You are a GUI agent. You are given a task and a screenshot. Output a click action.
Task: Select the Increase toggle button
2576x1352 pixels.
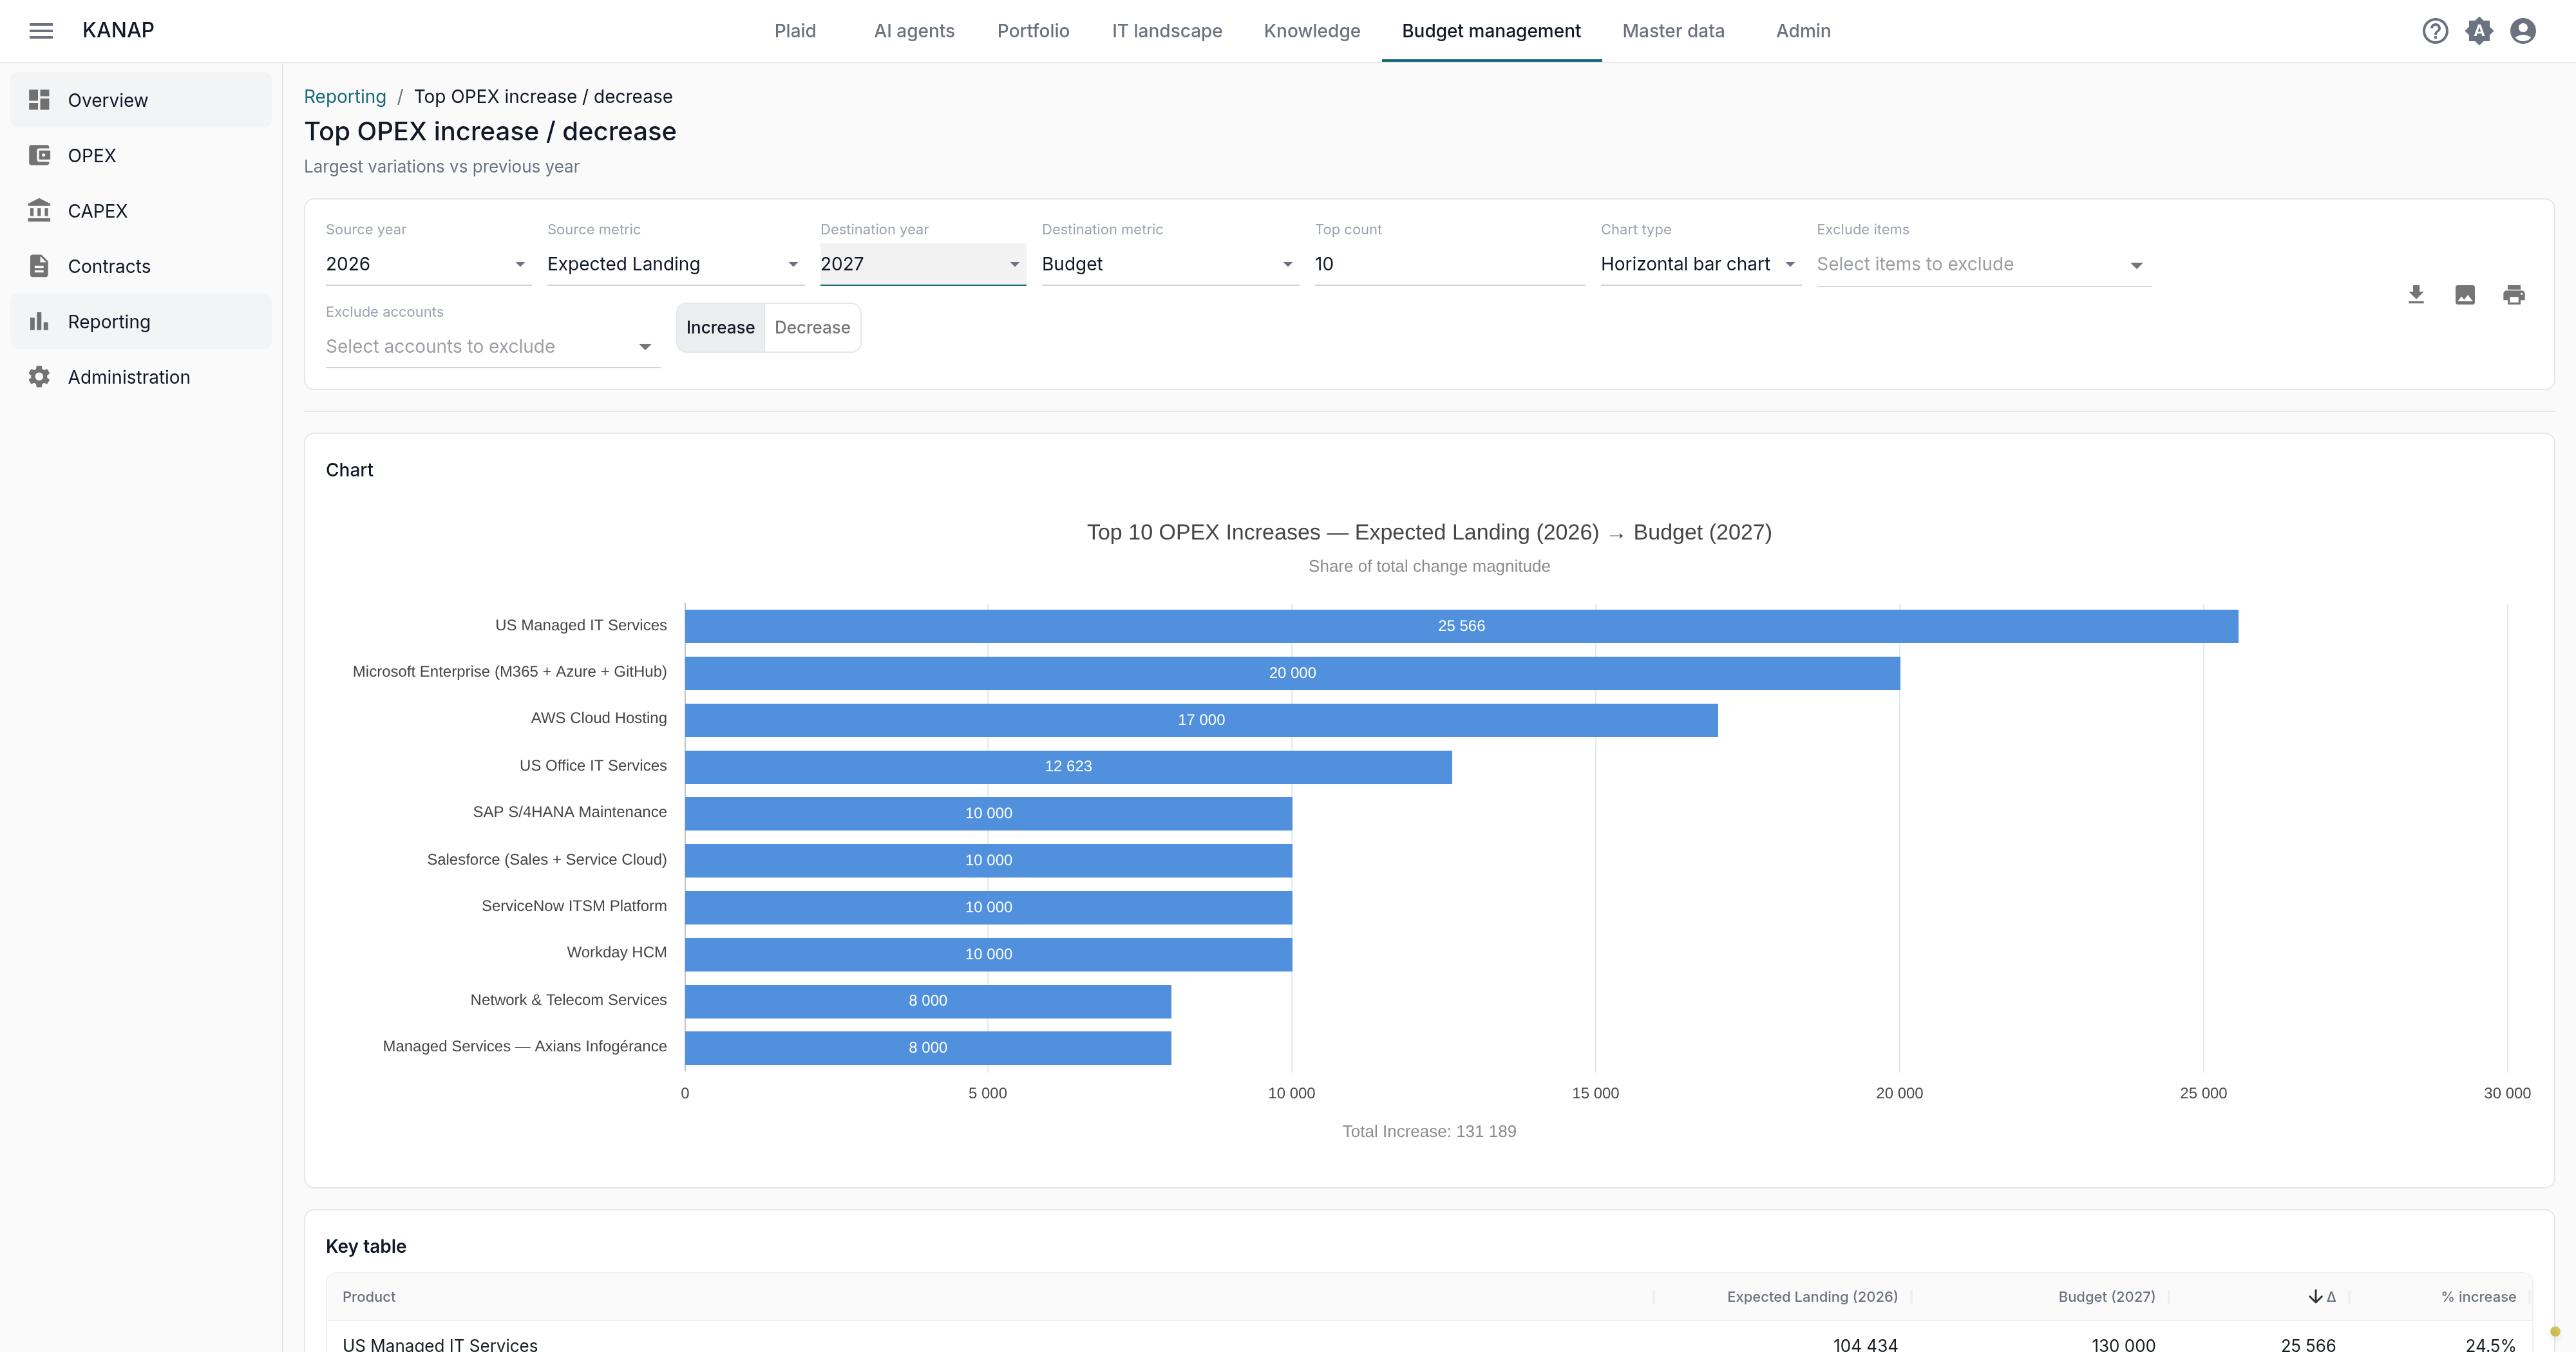pyautogui.click(x=720, y=328)
